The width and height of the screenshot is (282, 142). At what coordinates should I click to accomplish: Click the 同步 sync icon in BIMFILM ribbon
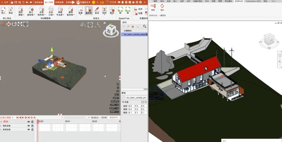(x=162, y=7)
